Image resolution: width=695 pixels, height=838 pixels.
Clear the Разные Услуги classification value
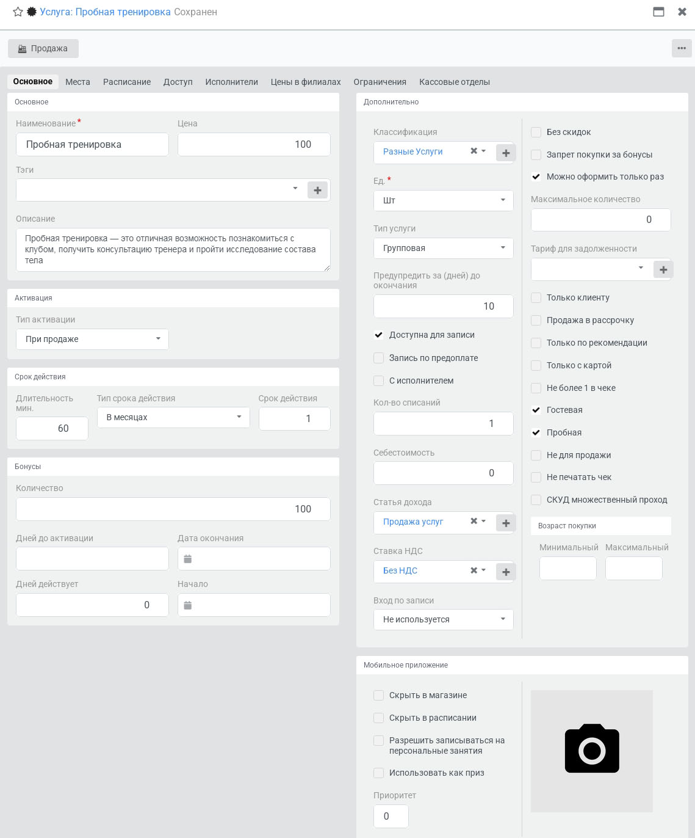point(474,151)
